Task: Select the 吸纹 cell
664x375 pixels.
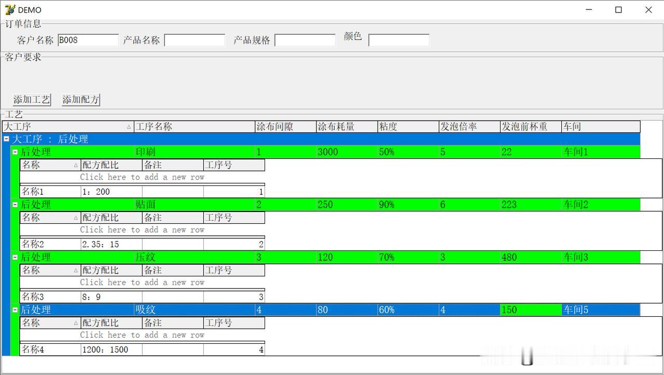Action: click(195, 310)
